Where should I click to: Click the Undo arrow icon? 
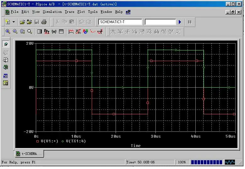(x=81, y=22)
